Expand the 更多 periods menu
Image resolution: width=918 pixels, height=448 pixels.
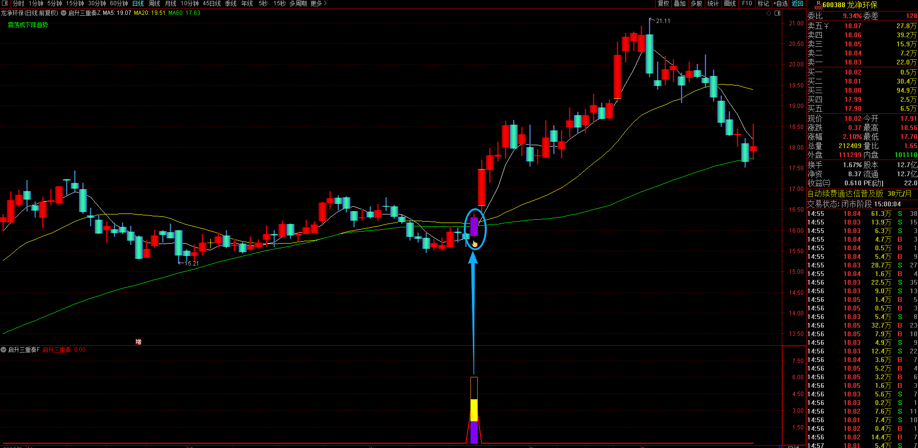319,3
